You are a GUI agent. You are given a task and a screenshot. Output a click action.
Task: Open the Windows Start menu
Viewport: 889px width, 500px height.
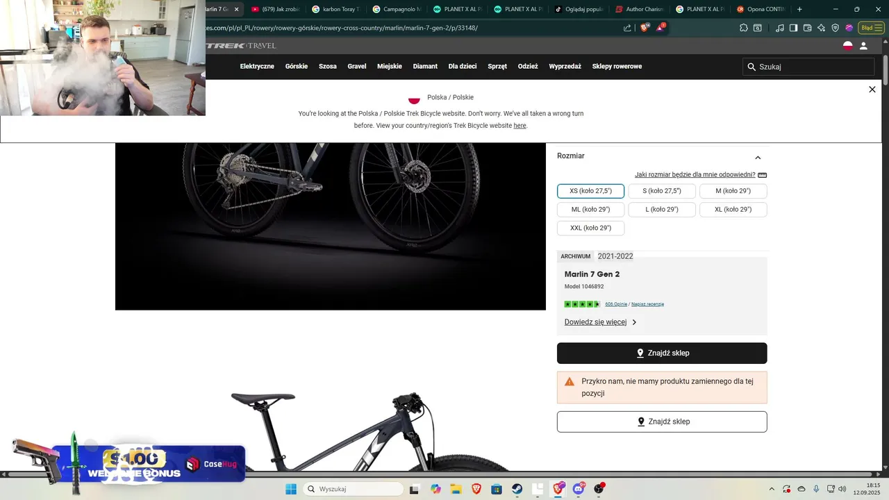pos(291,489)
